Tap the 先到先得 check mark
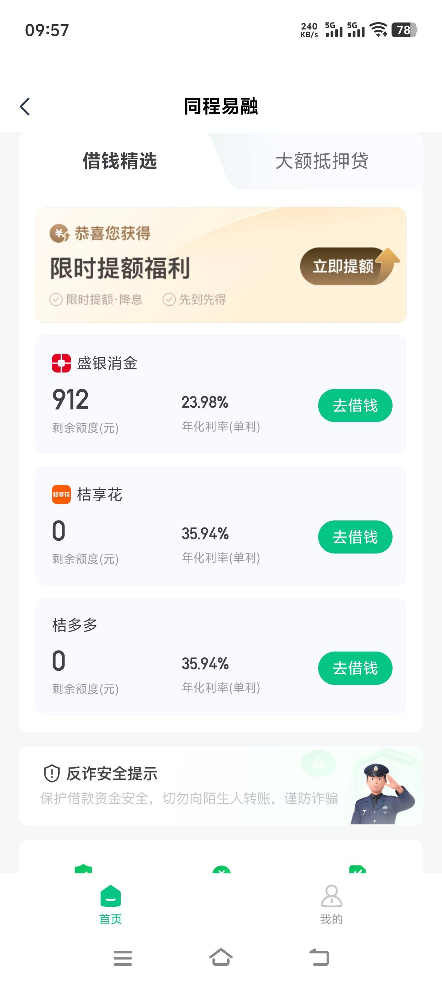This screenshot has height=984, width=442. [x=169, y=299]
